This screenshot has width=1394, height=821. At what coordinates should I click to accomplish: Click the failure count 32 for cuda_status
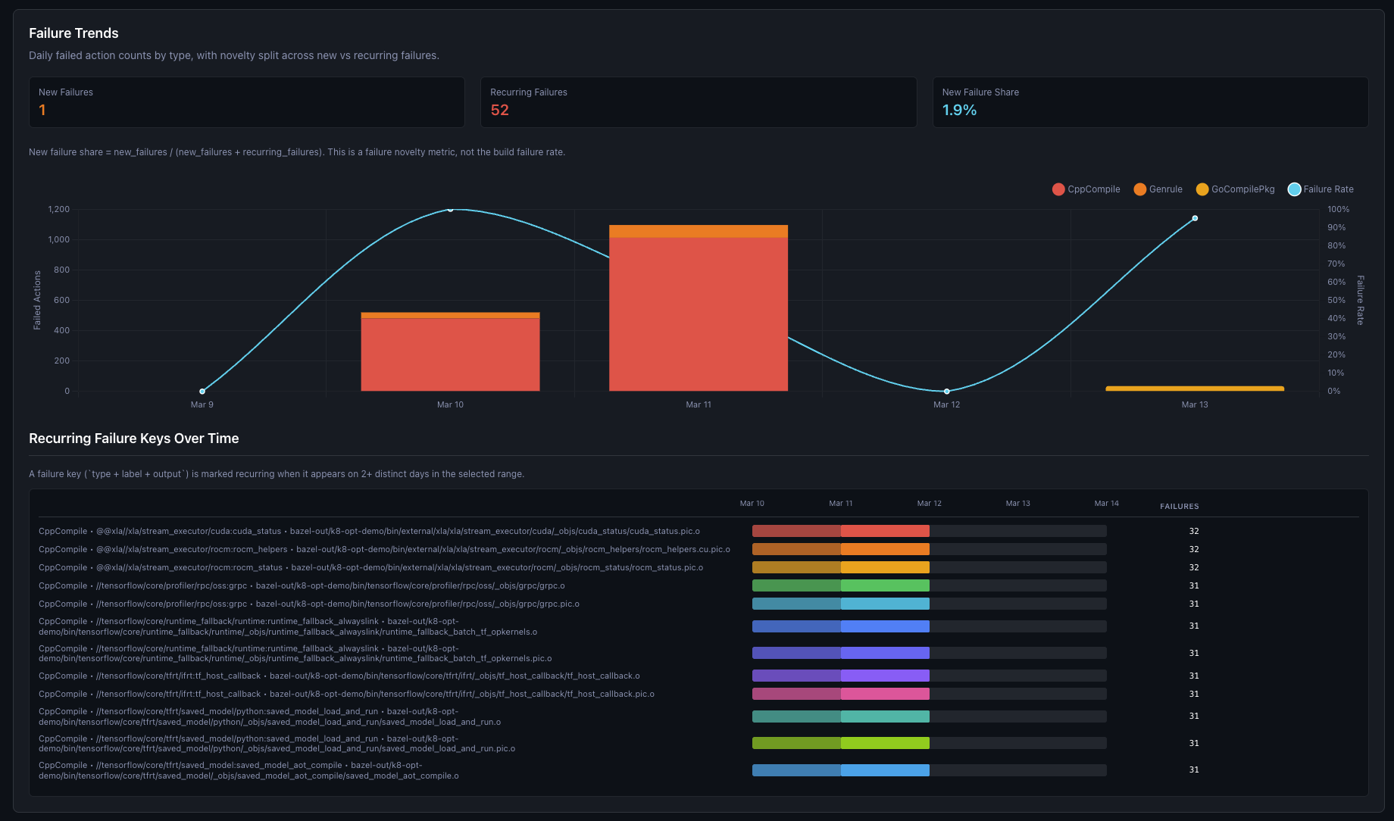(1194, 531)
